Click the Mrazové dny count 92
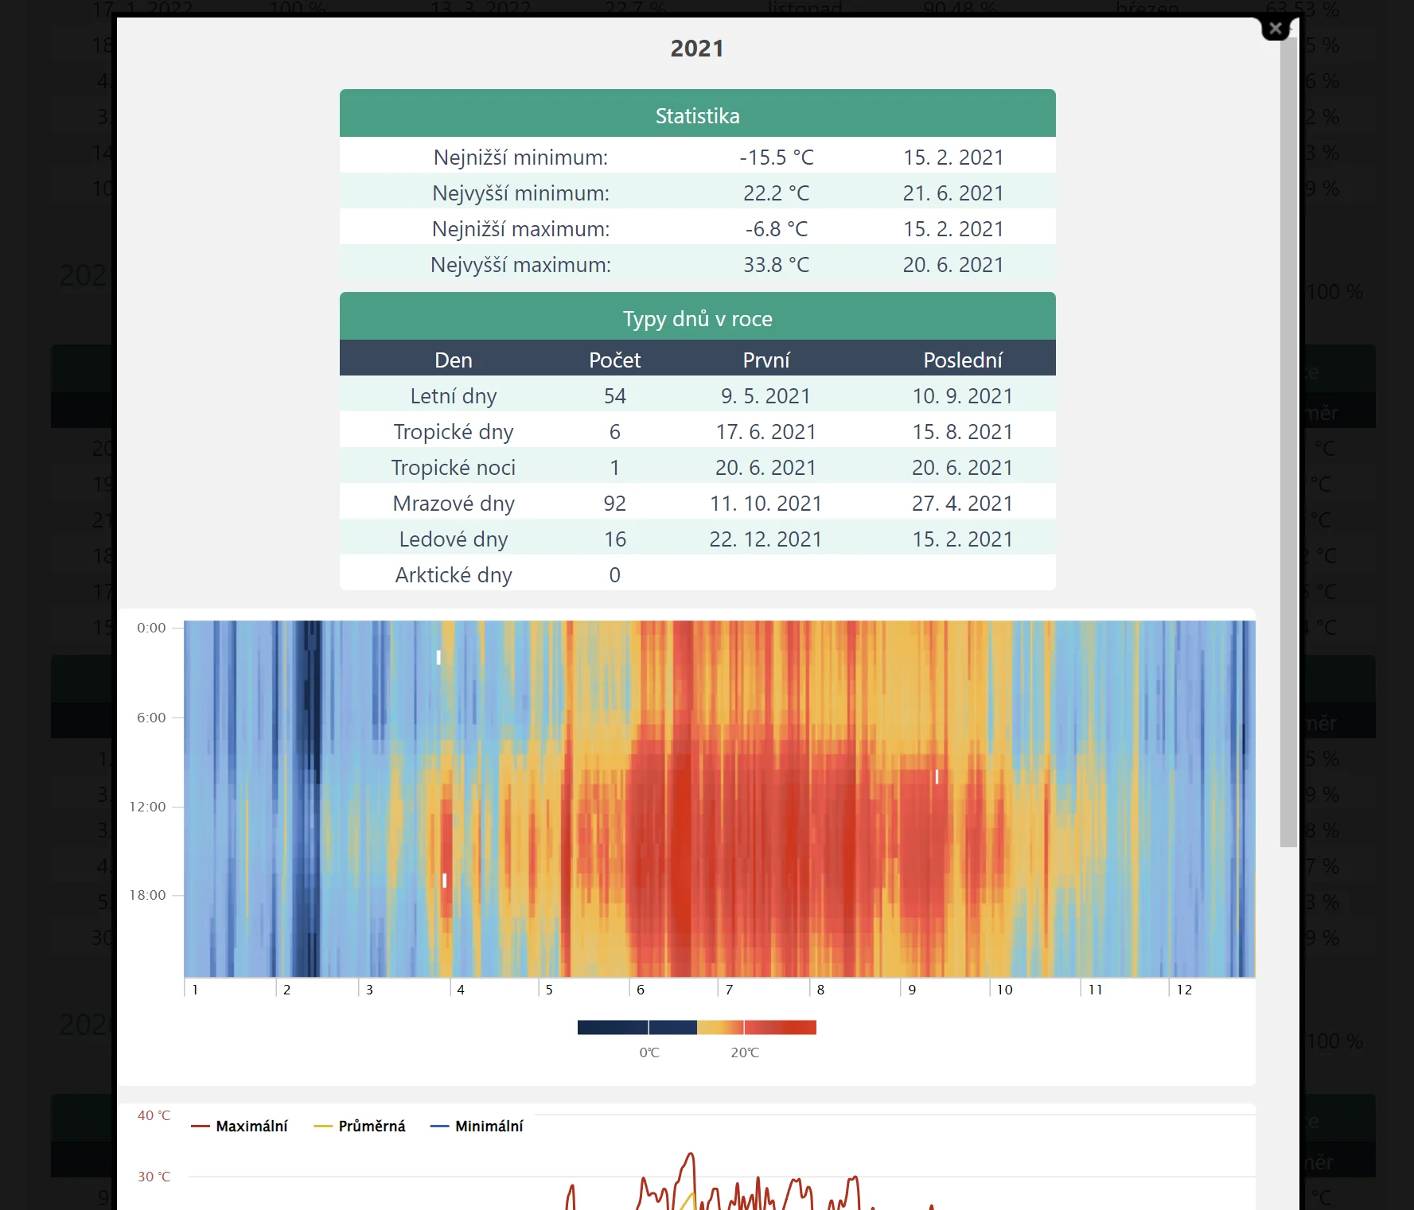This screenshot has height=1210, width=1414. pyautogui.click(x=614, y=503)
